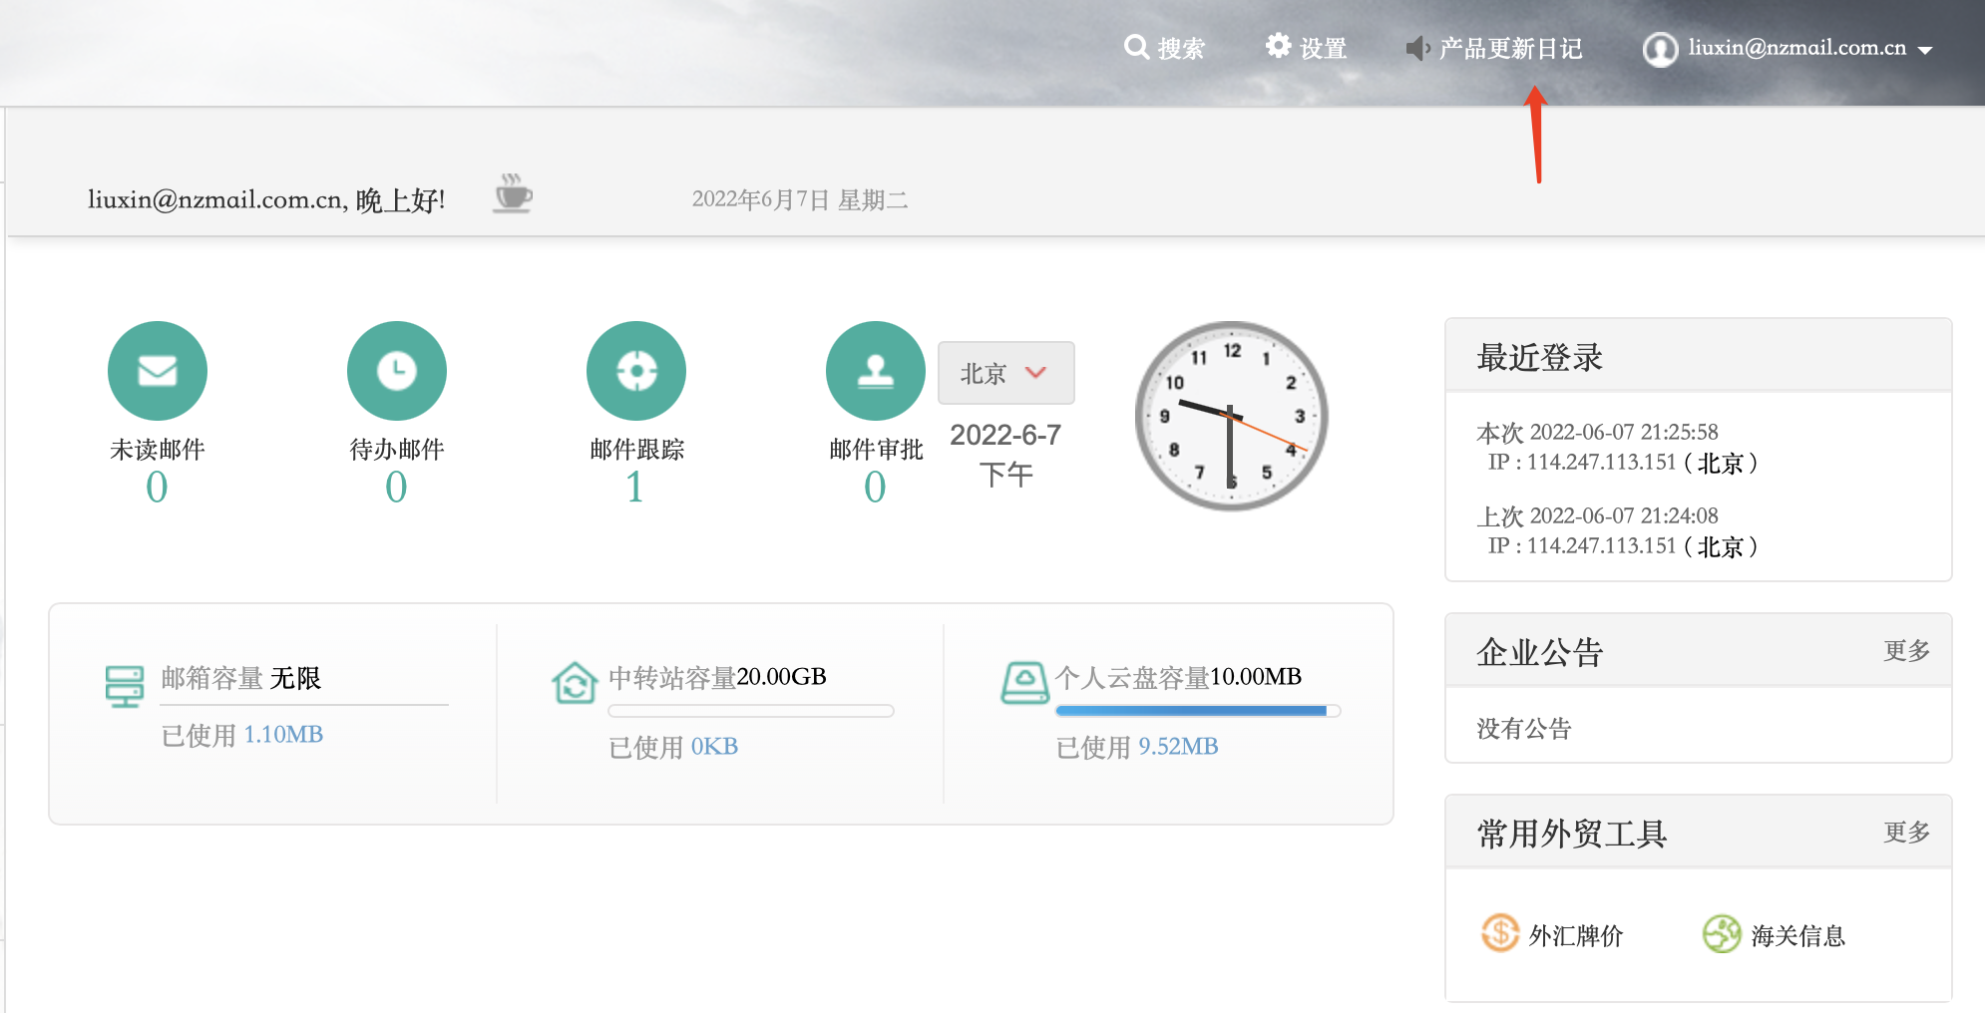The width and height of the screenshot is (1985, 1013).
Task: Click the coffee cup icon beside greeting
Action: 513,193
